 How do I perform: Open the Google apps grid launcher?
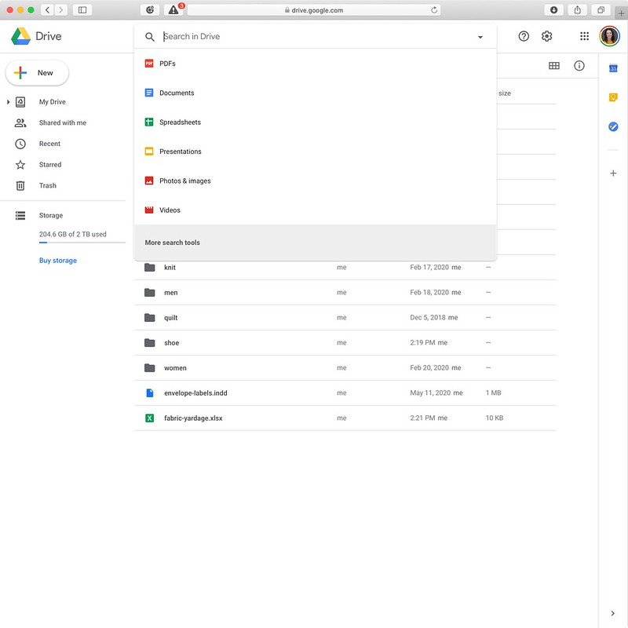pos(584,36)
